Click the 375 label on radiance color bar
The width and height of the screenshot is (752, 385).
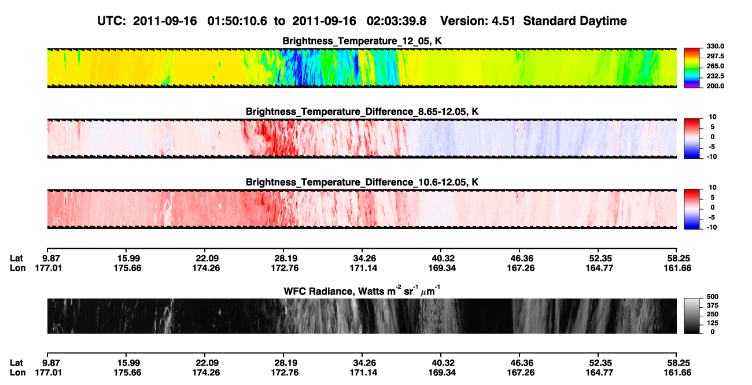712,306
